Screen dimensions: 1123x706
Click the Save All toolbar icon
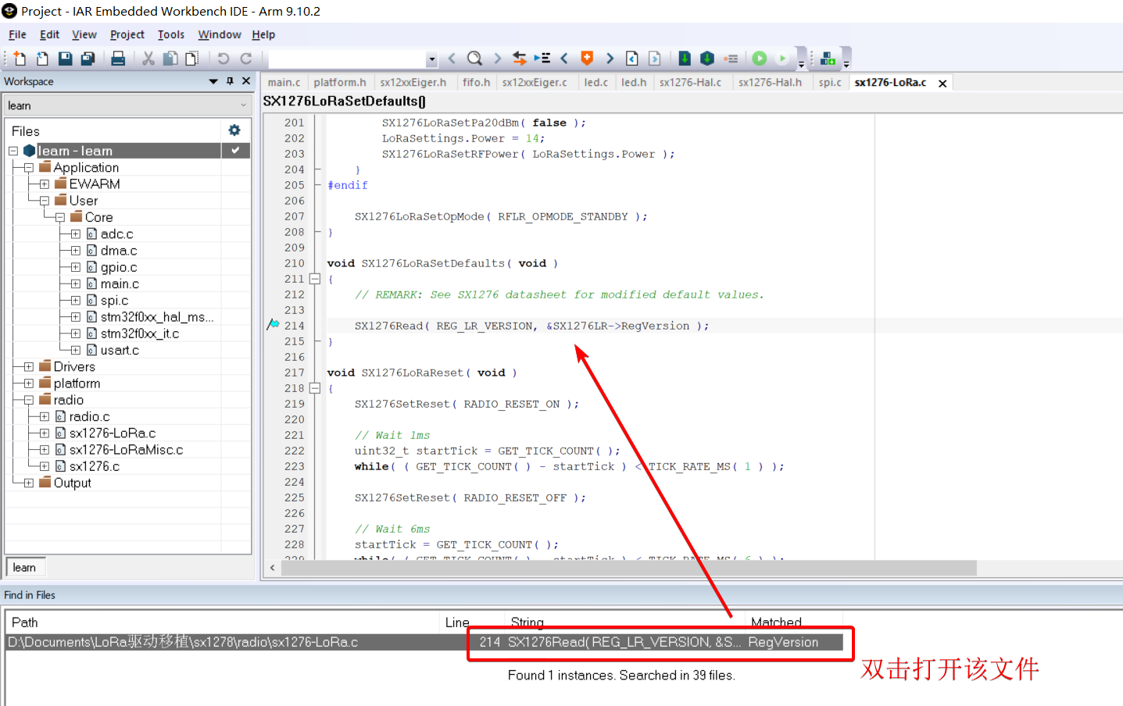click(88, 59)
